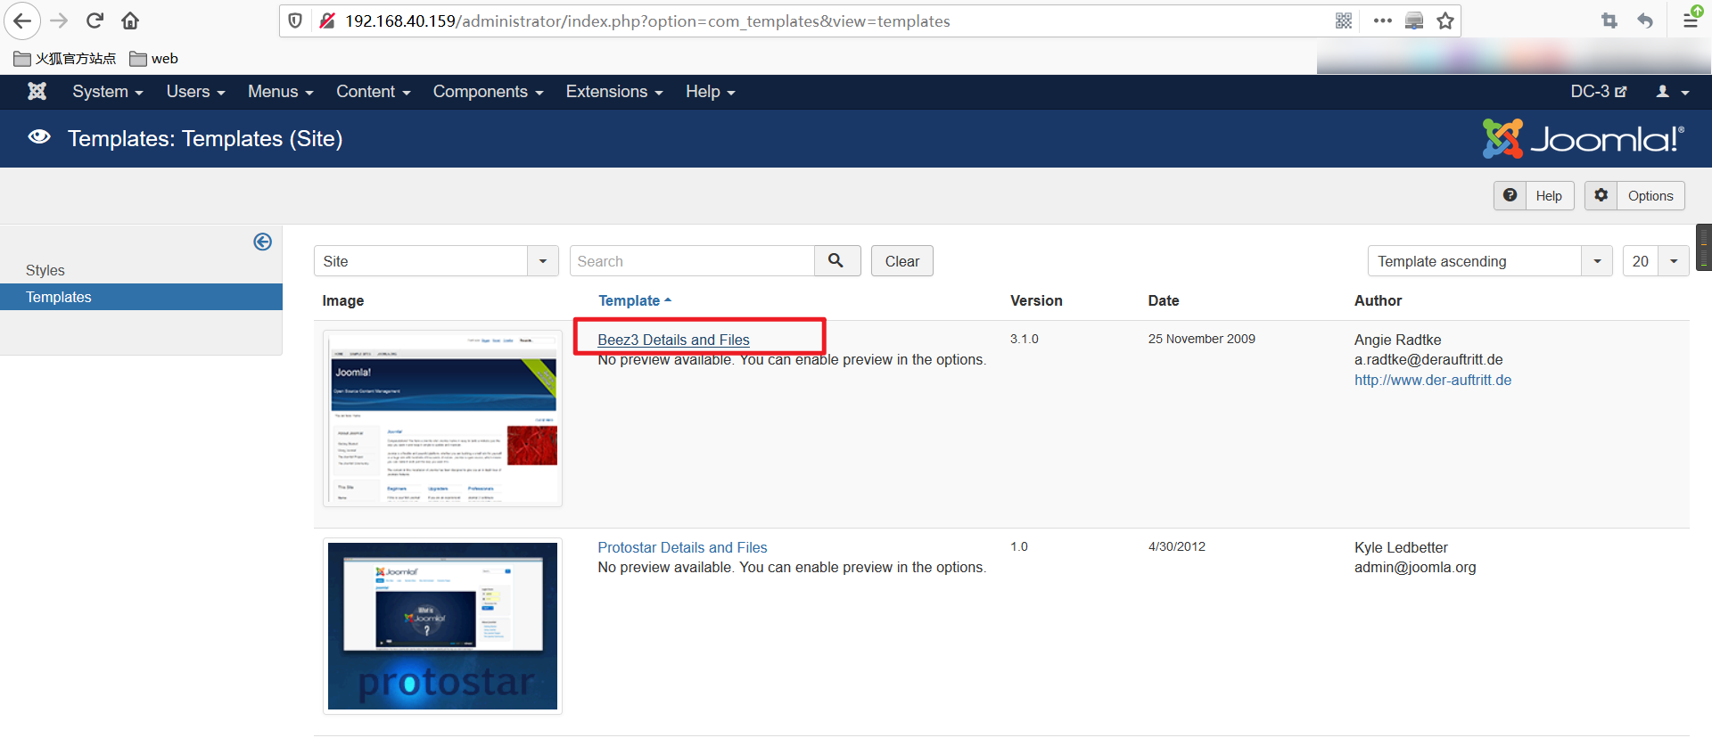Open the QR code icon in address bar
The height and width of the screenshot is (738, 1712).
tap(1344, 20)
